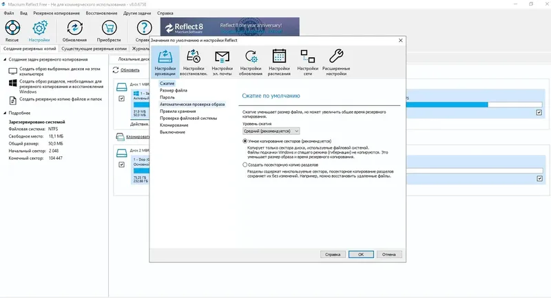
Task: Open Настройки сети network icon
Action: [307, 62]
